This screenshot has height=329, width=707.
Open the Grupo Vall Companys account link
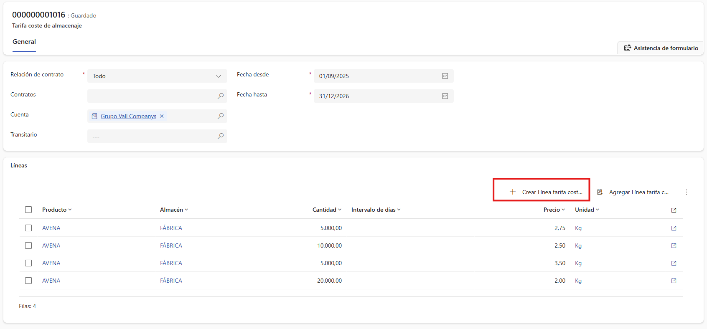pos(128,116)
